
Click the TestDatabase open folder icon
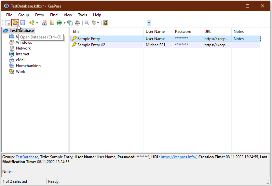click(6, 30)
